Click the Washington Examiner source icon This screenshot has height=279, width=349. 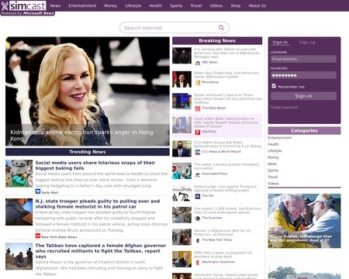point(198,263)
